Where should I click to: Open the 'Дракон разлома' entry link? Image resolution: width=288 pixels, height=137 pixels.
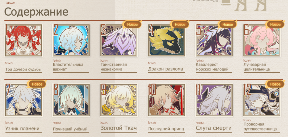coord(166,69)
